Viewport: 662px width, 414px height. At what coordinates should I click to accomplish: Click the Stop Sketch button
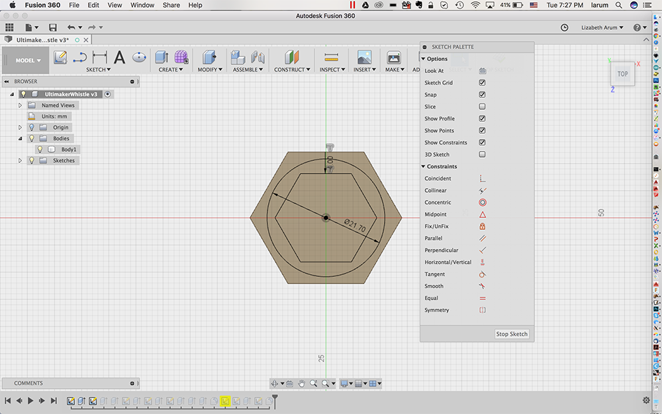coord(512,334)
